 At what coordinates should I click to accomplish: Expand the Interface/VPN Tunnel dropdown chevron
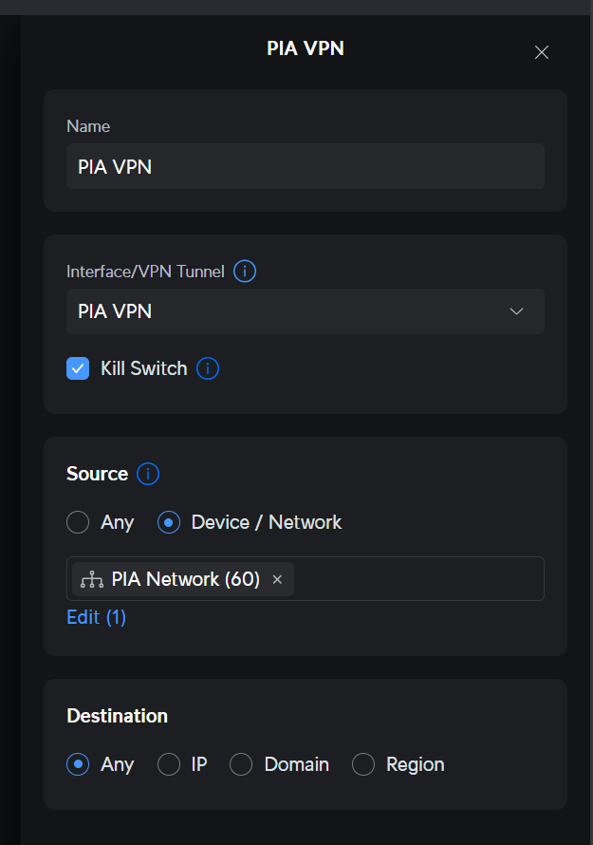click(x=516, y=311)
